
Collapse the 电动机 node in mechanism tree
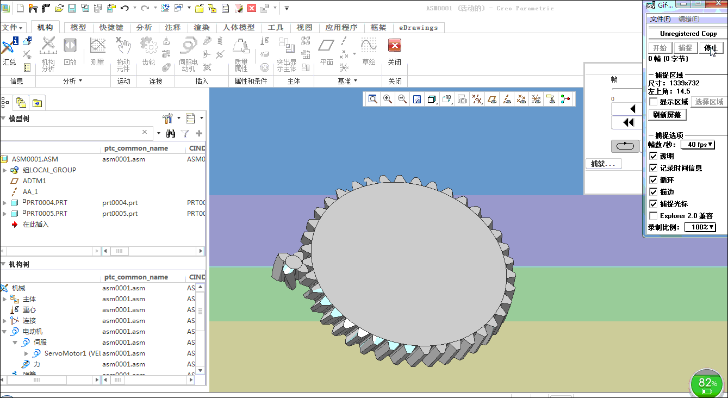pos(5,332)
